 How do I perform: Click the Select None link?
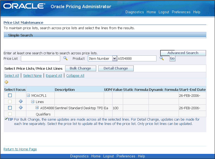tap(32, 76)
